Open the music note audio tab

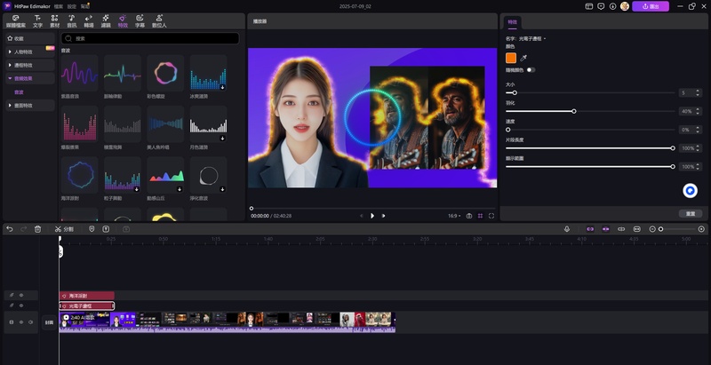click(x=72, y=21)
